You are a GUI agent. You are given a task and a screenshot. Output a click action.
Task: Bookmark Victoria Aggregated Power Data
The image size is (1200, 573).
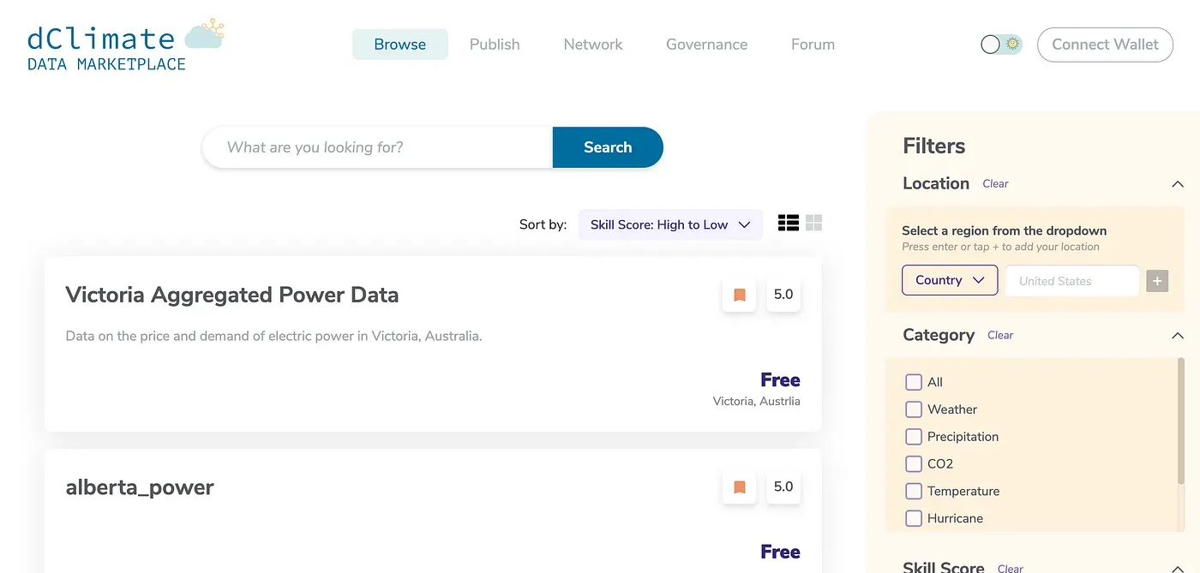click(740, 295)
